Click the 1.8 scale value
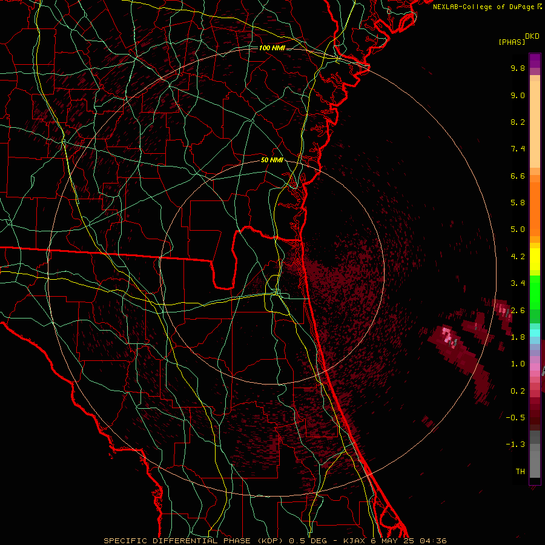 [x=518, y=337]
